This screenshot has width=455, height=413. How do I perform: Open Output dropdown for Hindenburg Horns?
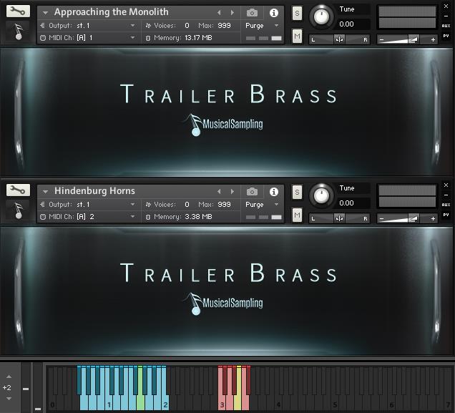point(132,204)
